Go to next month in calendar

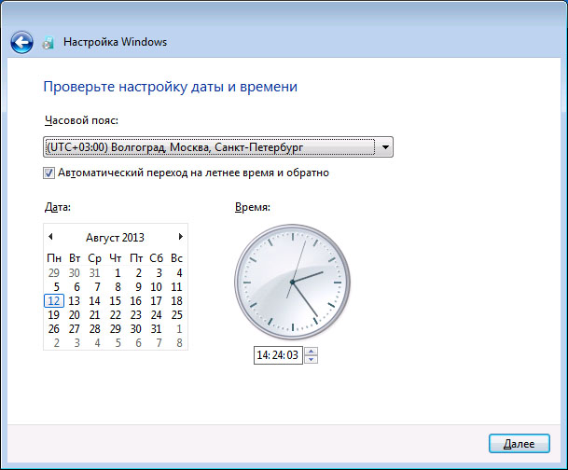pos(180,237)
